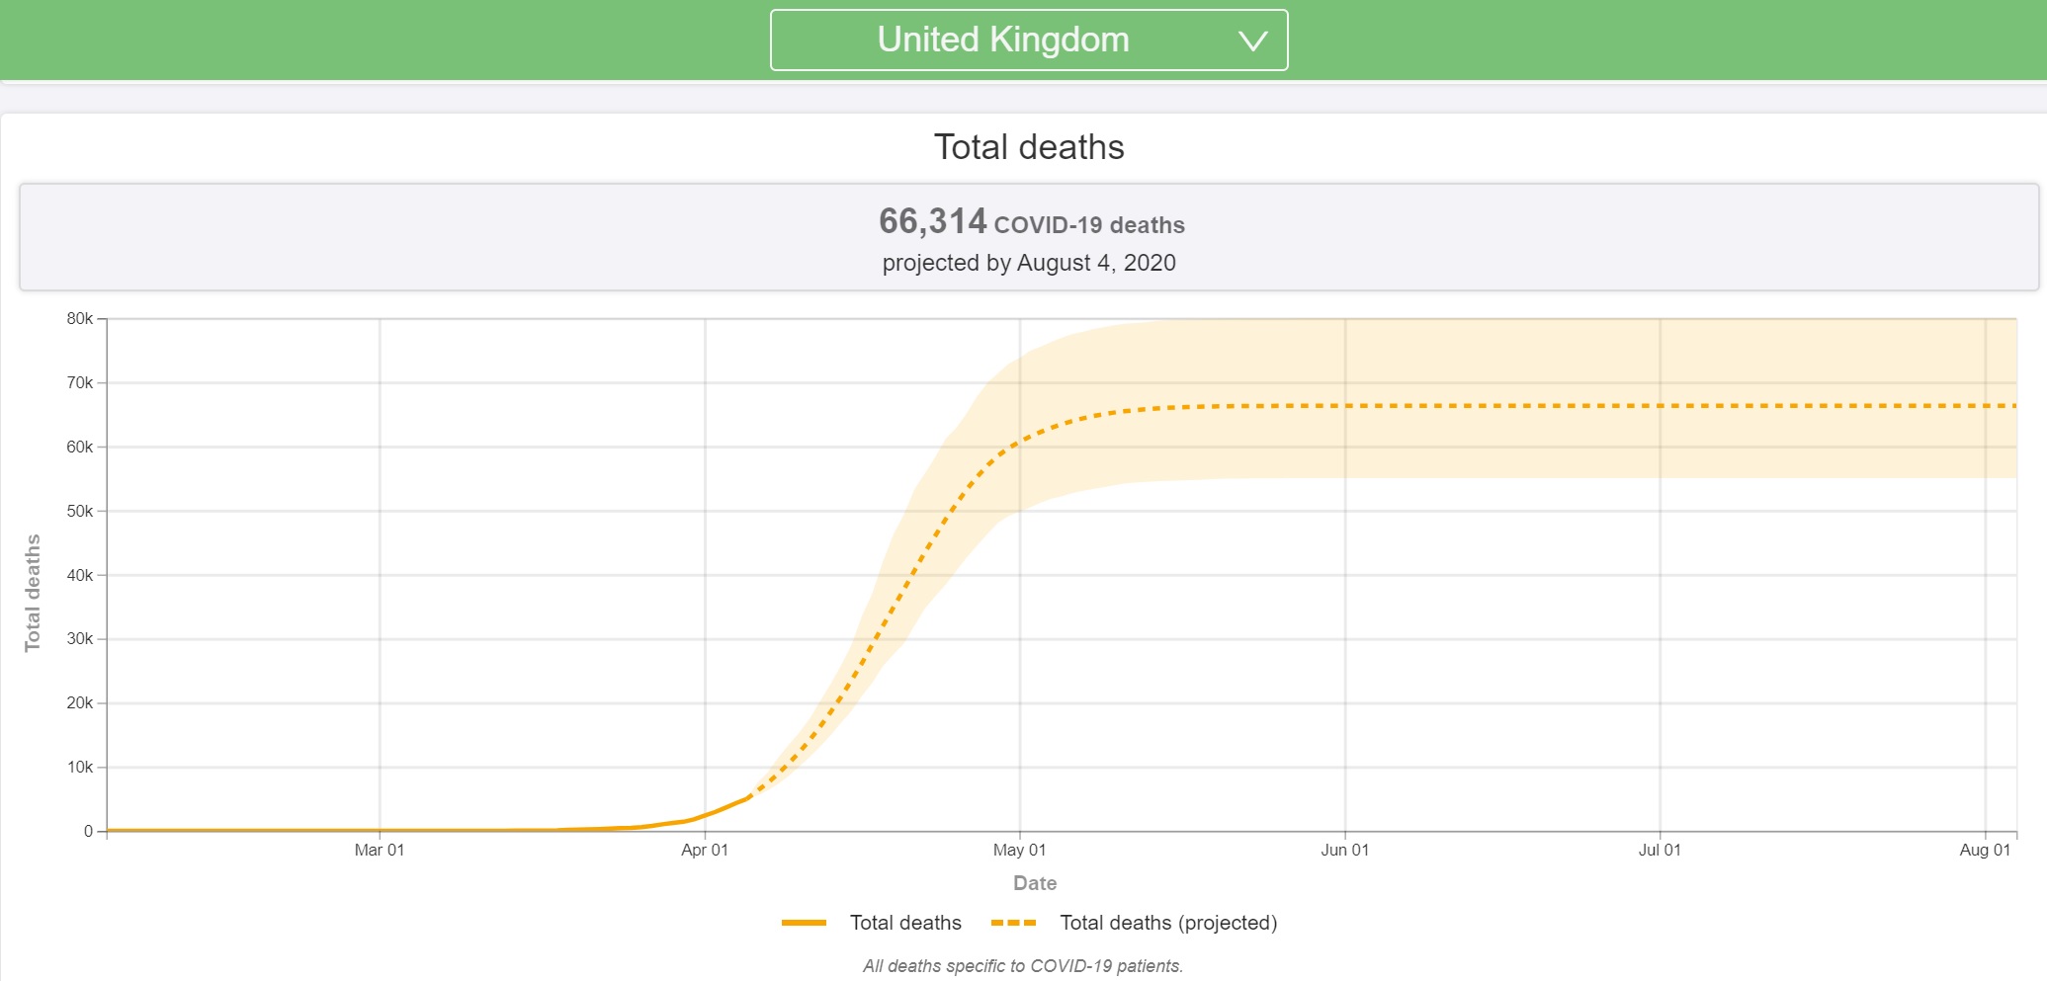This screenshot has width=2047, height=981.
Task: Click the rotated Total deaths y-axis title
Action: pos(33,593)
